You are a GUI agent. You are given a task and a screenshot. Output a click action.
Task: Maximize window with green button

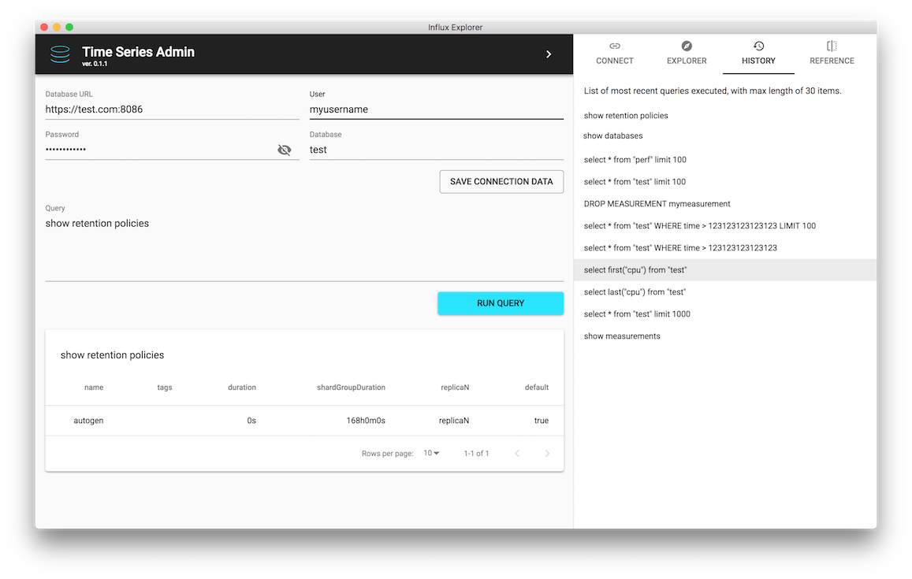point(69,27)
